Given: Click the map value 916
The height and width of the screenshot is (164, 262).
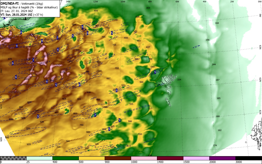Looking at the screenshot, I should tap(89, 92).
